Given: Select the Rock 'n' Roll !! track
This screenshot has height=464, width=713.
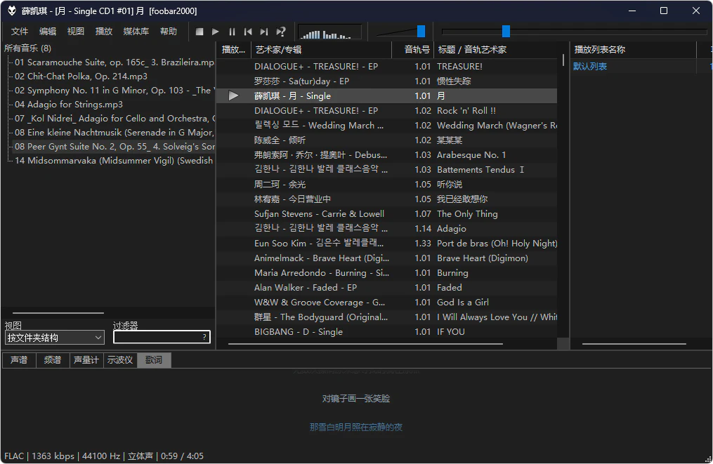Looking at the screenshot, I should click(x=386, y=111).
